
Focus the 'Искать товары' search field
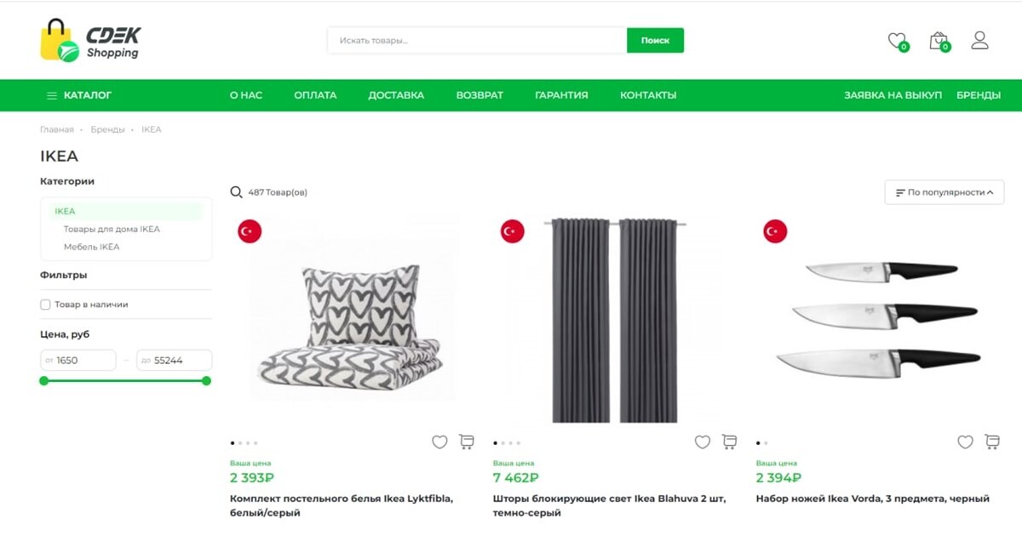pos(477,40)
